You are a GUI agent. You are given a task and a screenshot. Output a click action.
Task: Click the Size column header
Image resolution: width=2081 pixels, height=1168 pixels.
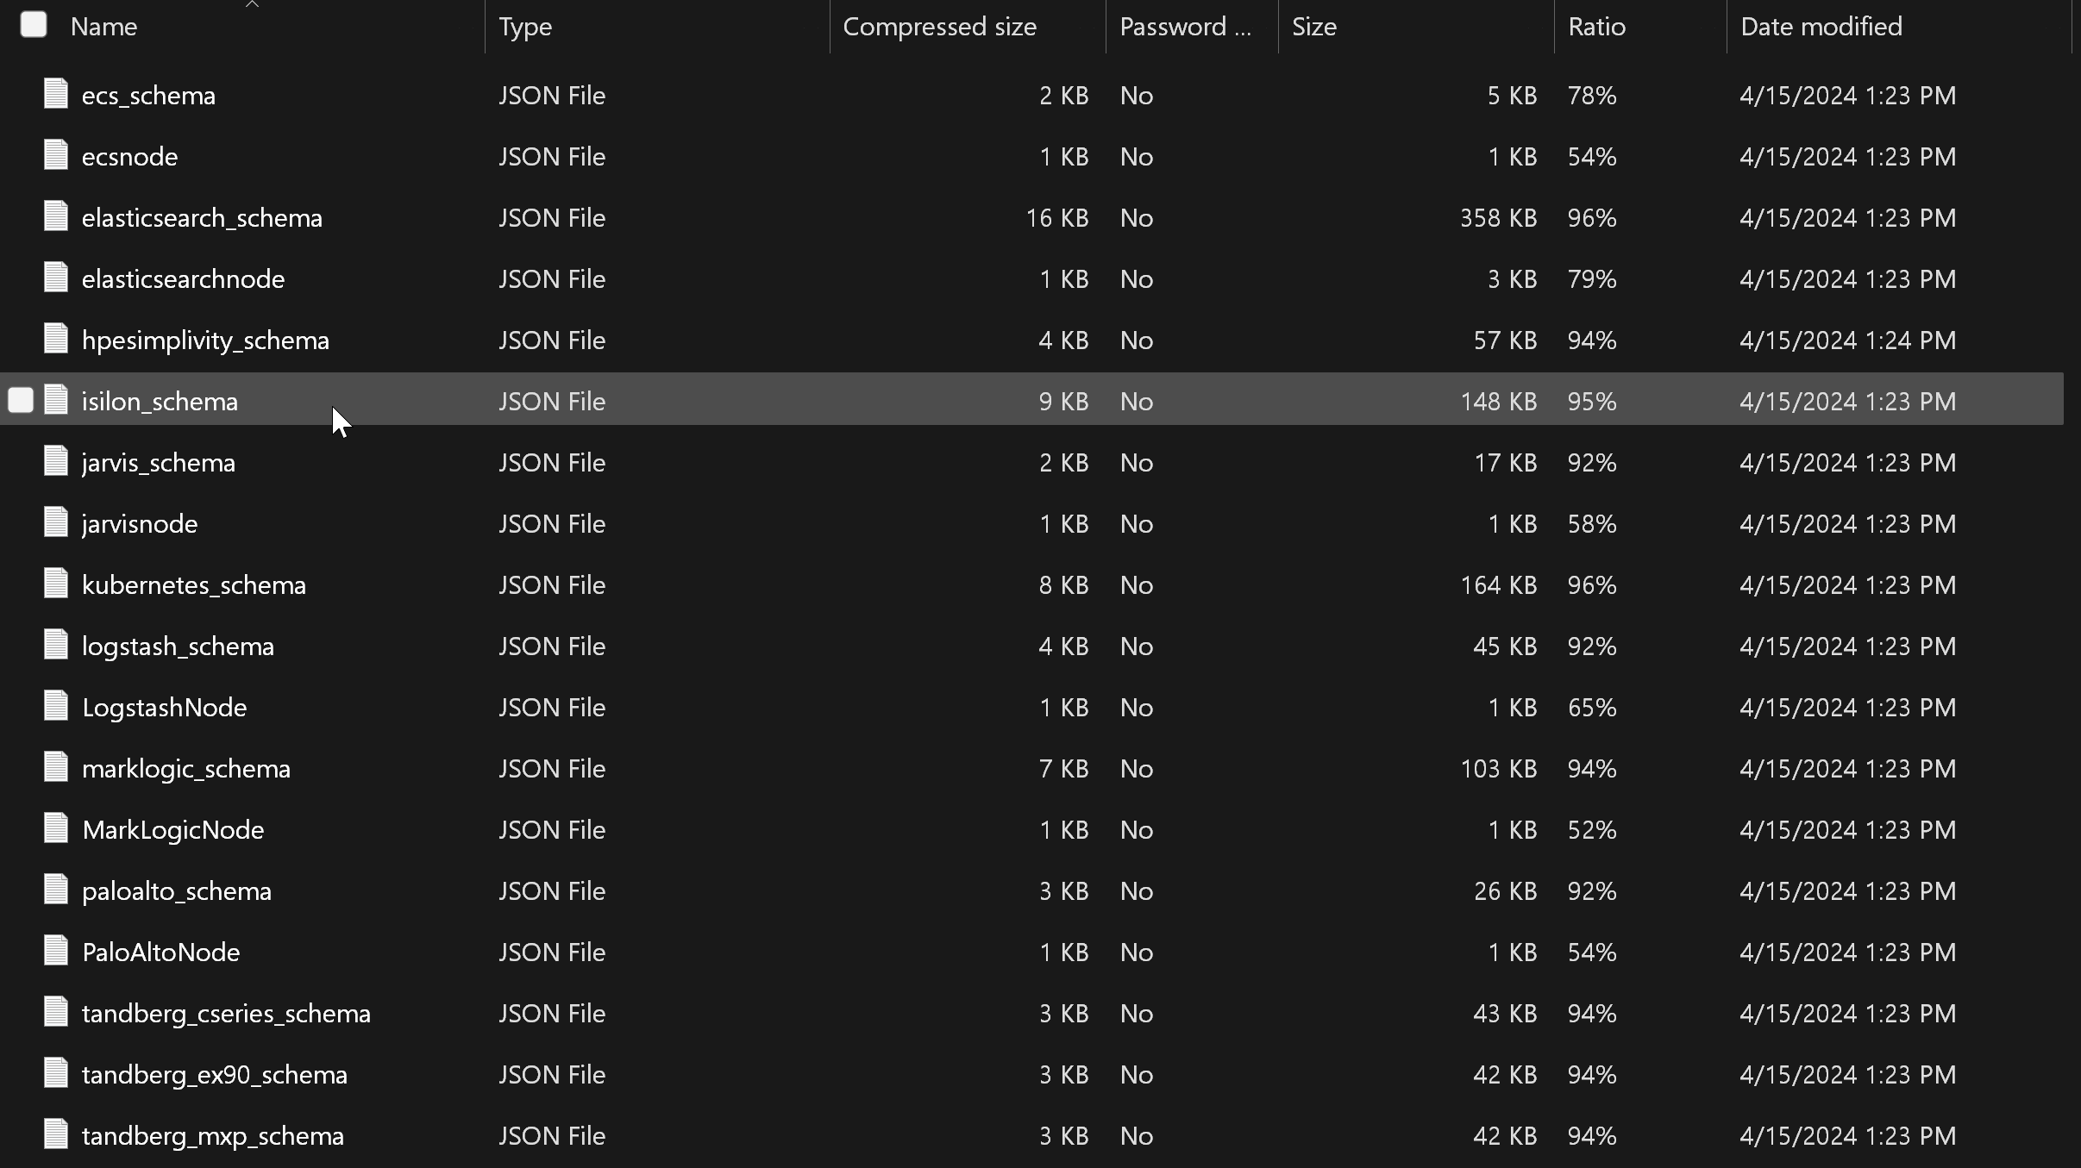pyautogui.click(x=1313, y=27)
